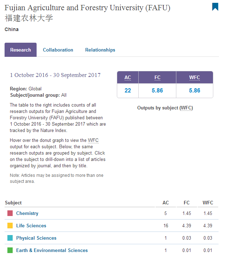Click the WFC term in hover instructions
The height and width of the screenshot is (258, 227).
93,140
